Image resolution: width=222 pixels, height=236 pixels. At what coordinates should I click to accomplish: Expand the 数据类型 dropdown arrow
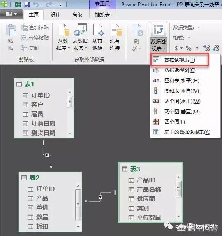[199, 28]
